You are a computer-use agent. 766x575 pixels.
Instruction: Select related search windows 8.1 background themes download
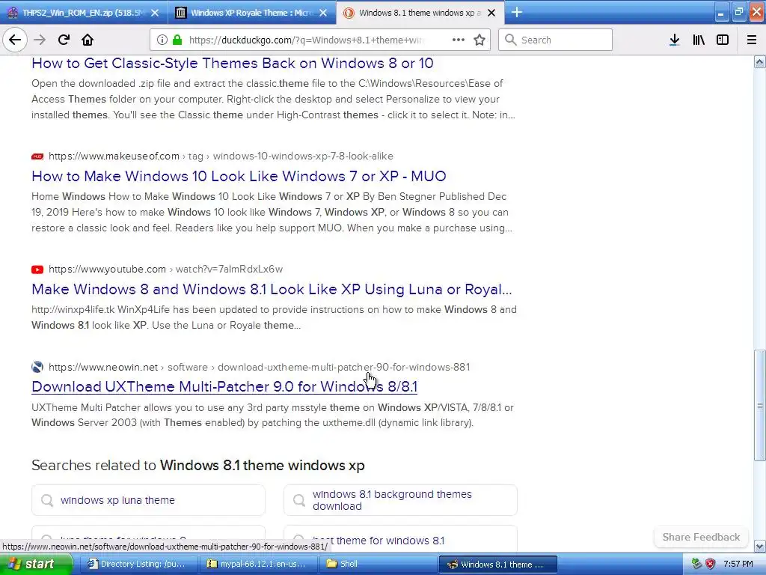pos(400,499)
